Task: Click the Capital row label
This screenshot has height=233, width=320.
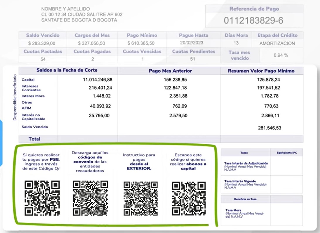Action: pos(28,80)
